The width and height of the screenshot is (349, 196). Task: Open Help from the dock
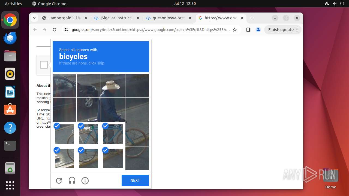(10, 128)
